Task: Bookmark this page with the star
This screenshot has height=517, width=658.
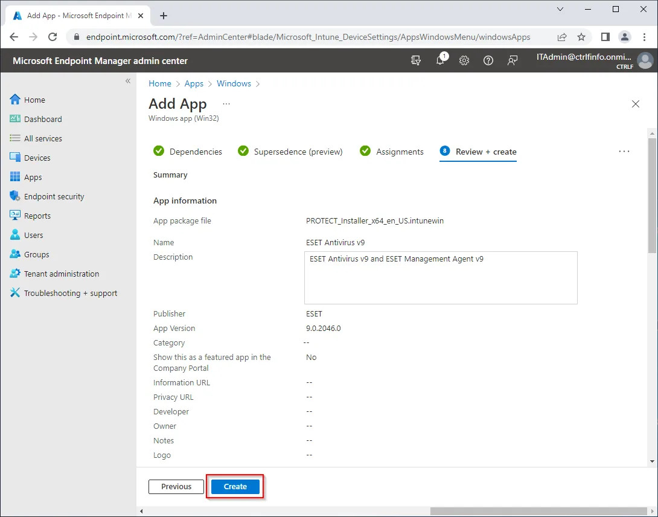Action: pos(581,37)
